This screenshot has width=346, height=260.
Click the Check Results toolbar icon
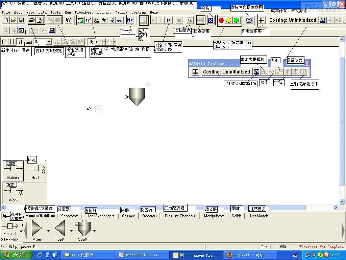tap(200, 20)
